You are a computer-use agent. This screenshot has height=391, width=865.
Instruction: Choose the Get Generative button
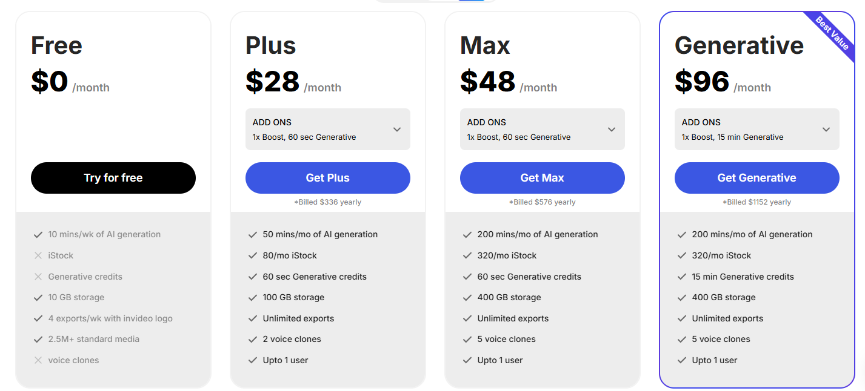tap(756, 178)
